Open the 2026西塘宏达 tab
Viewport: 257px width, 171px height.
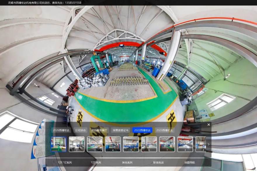tap(61, 130)
